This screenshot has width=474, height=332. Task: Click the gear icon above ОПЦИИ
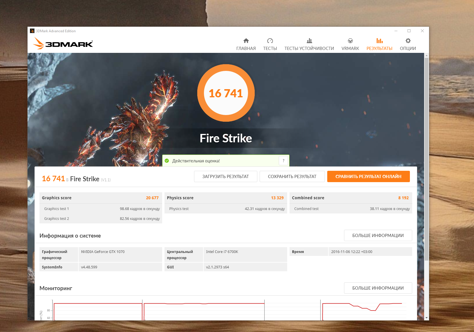coord(408,41)
